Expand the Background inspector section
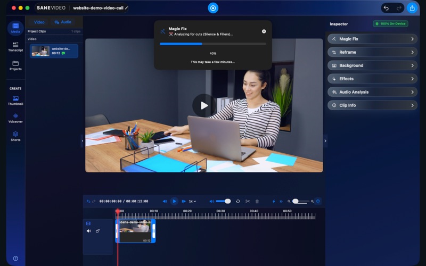 tap(372, 65)
